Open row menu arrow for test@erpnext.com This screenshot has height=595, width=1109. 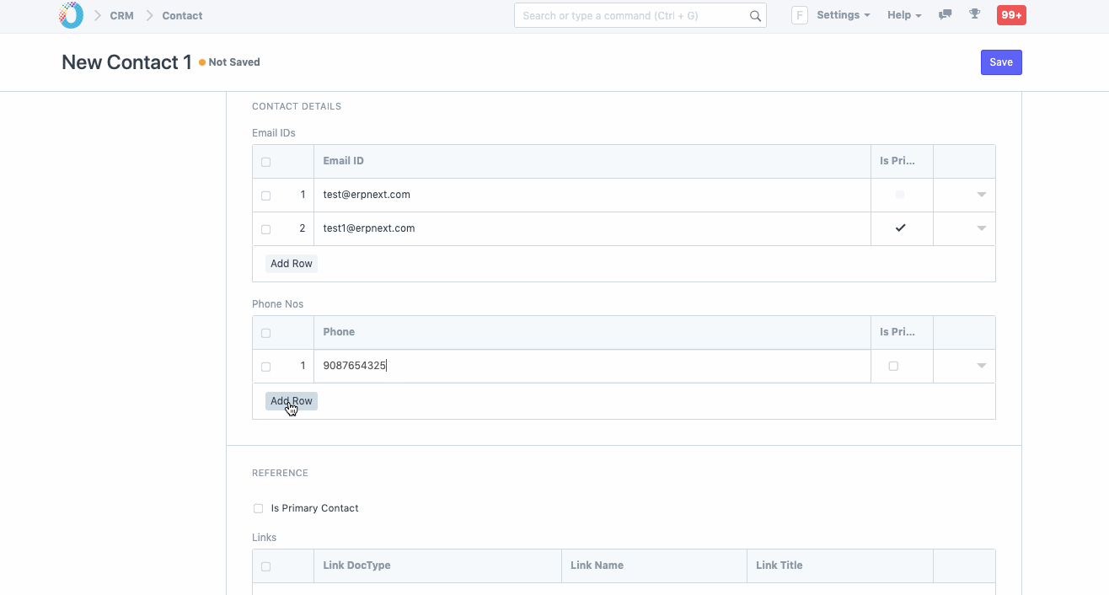coord(981,195)
